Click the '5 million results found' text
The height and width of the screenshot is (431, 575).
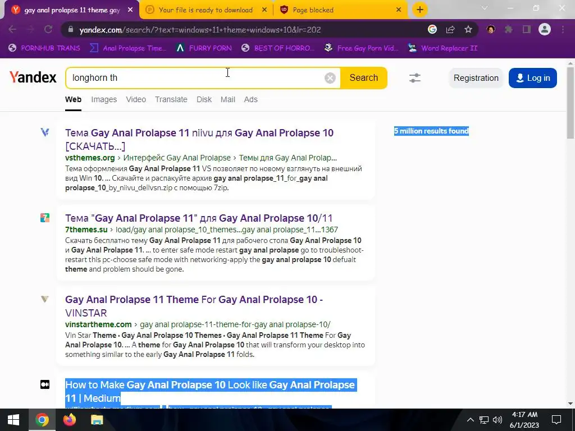pyautogui.click(x=432, y=131)
